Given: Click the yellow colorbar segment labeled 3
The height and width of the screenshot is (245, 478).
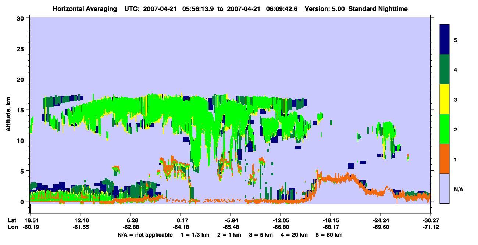Looking at the screenshot, I should [445, 99].
